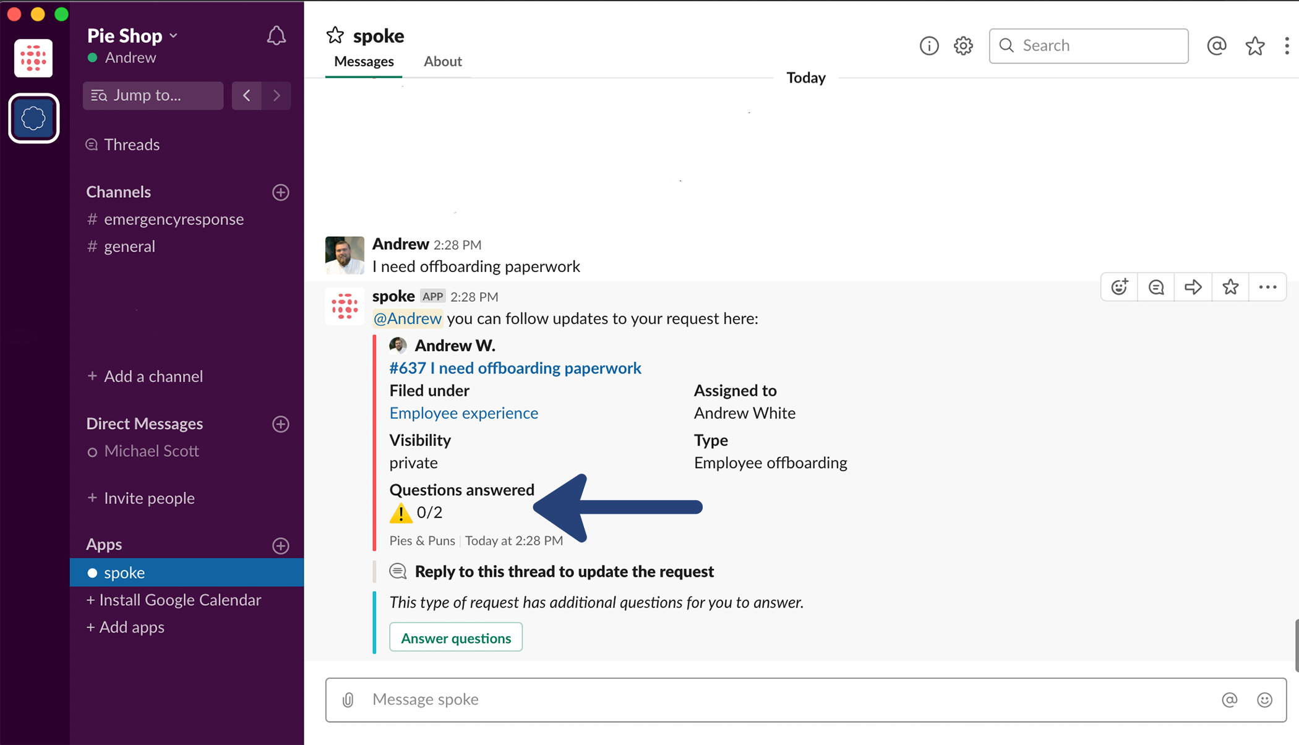Image resolution: width=1299 pixels, height=745 pixels.
Task: Open conversation settings gear icon
Action: click(x=963, y=46)
